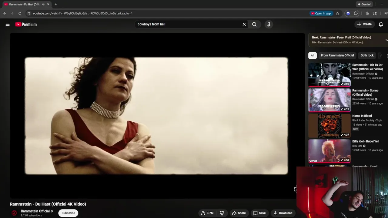Viewport: 388px width, 218px height.
Task: Close the Rammstein - Du Hast tab
Action: pos(48,4)
